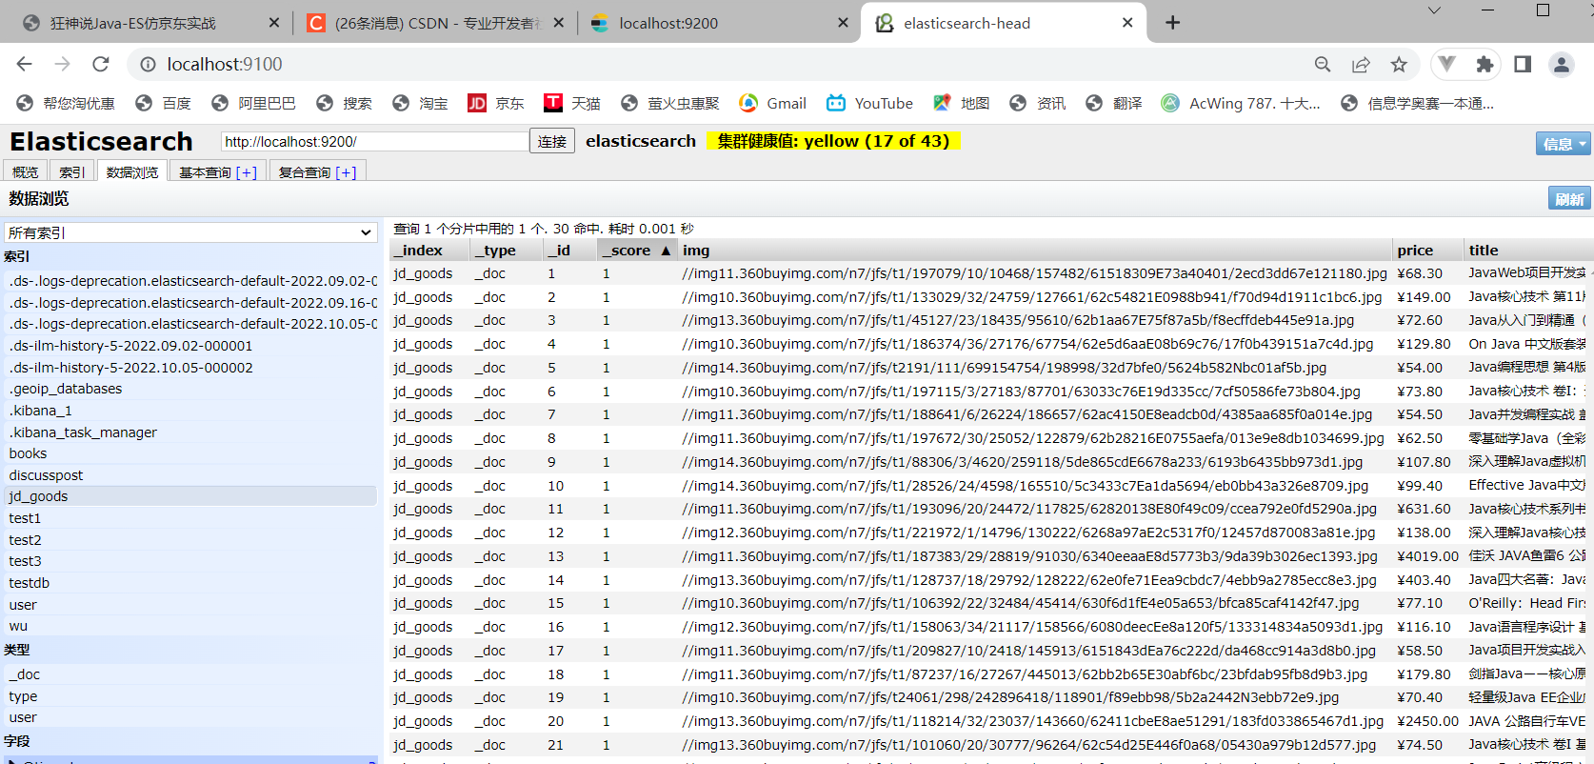Open the profile avatar icon
The image size is (1594, 764).
(x=1562, y=64)
